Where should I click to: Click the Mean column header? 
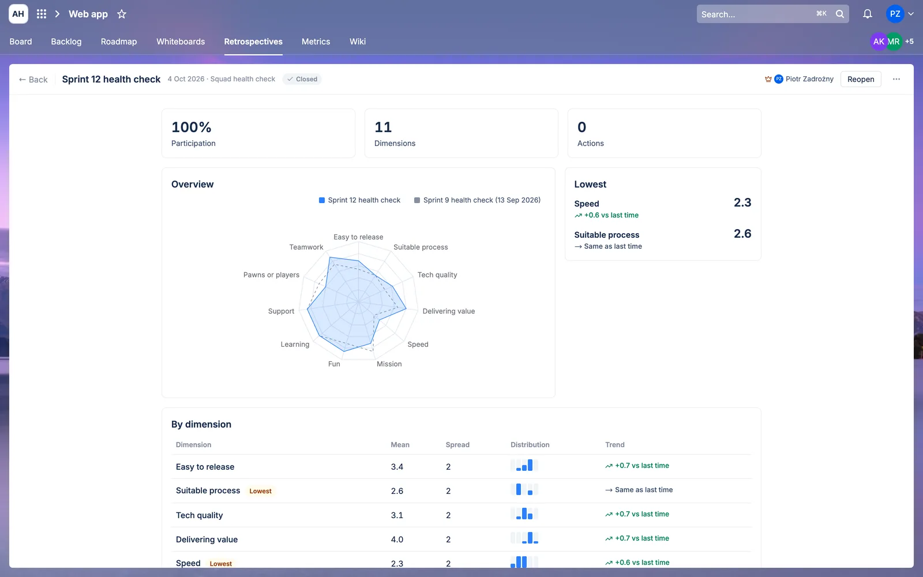tap(400, 445)
